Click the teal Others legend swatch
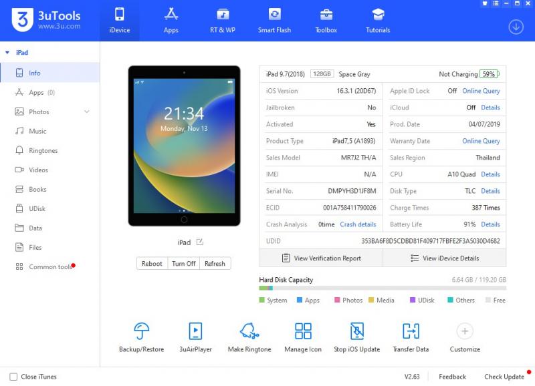Viewport: 535px width, 386px height. pos(450,300)
